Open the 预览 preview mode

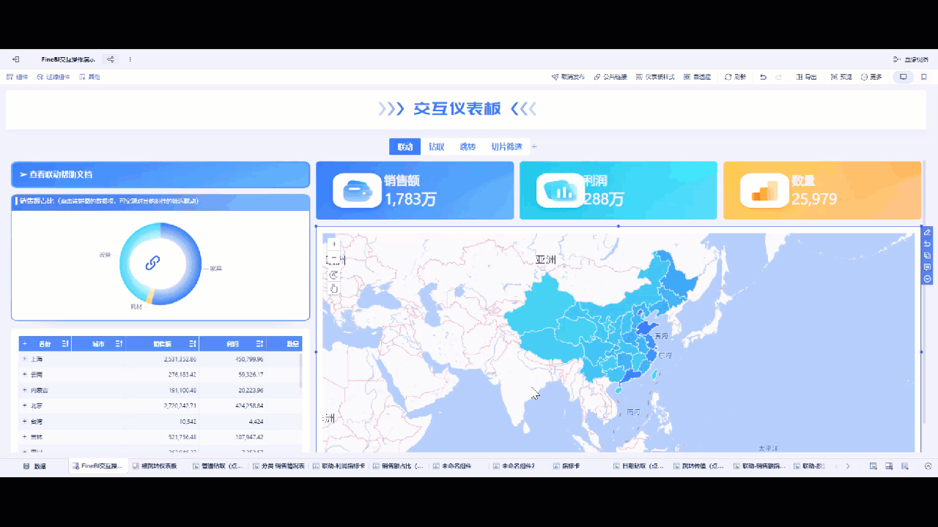(x=840, y=76)
